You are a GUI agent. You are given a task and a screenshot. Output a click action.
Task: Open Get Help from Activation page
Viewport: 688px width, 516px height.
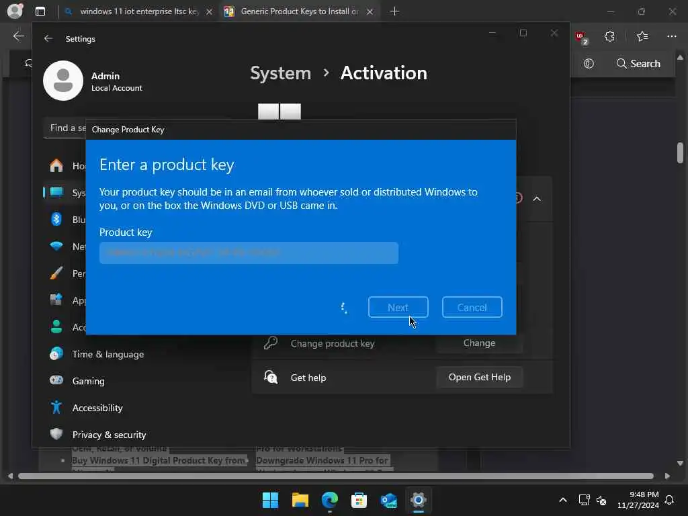tap(479, 378)
